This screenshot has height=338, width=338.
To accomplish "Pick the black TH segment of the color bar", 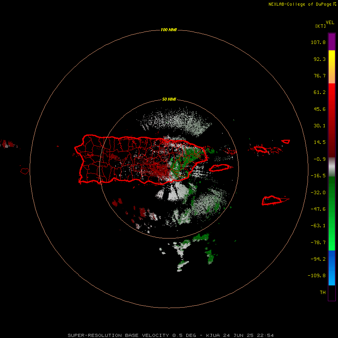I will (332, 293).
